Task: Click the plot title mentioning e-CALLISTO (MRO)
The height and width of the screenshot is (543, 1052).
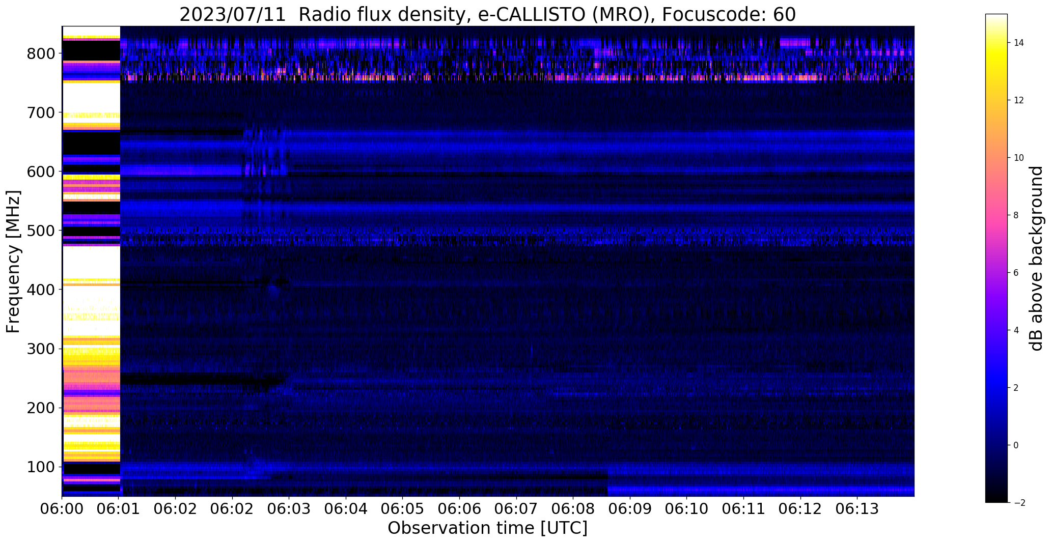Action: (487, 14)
